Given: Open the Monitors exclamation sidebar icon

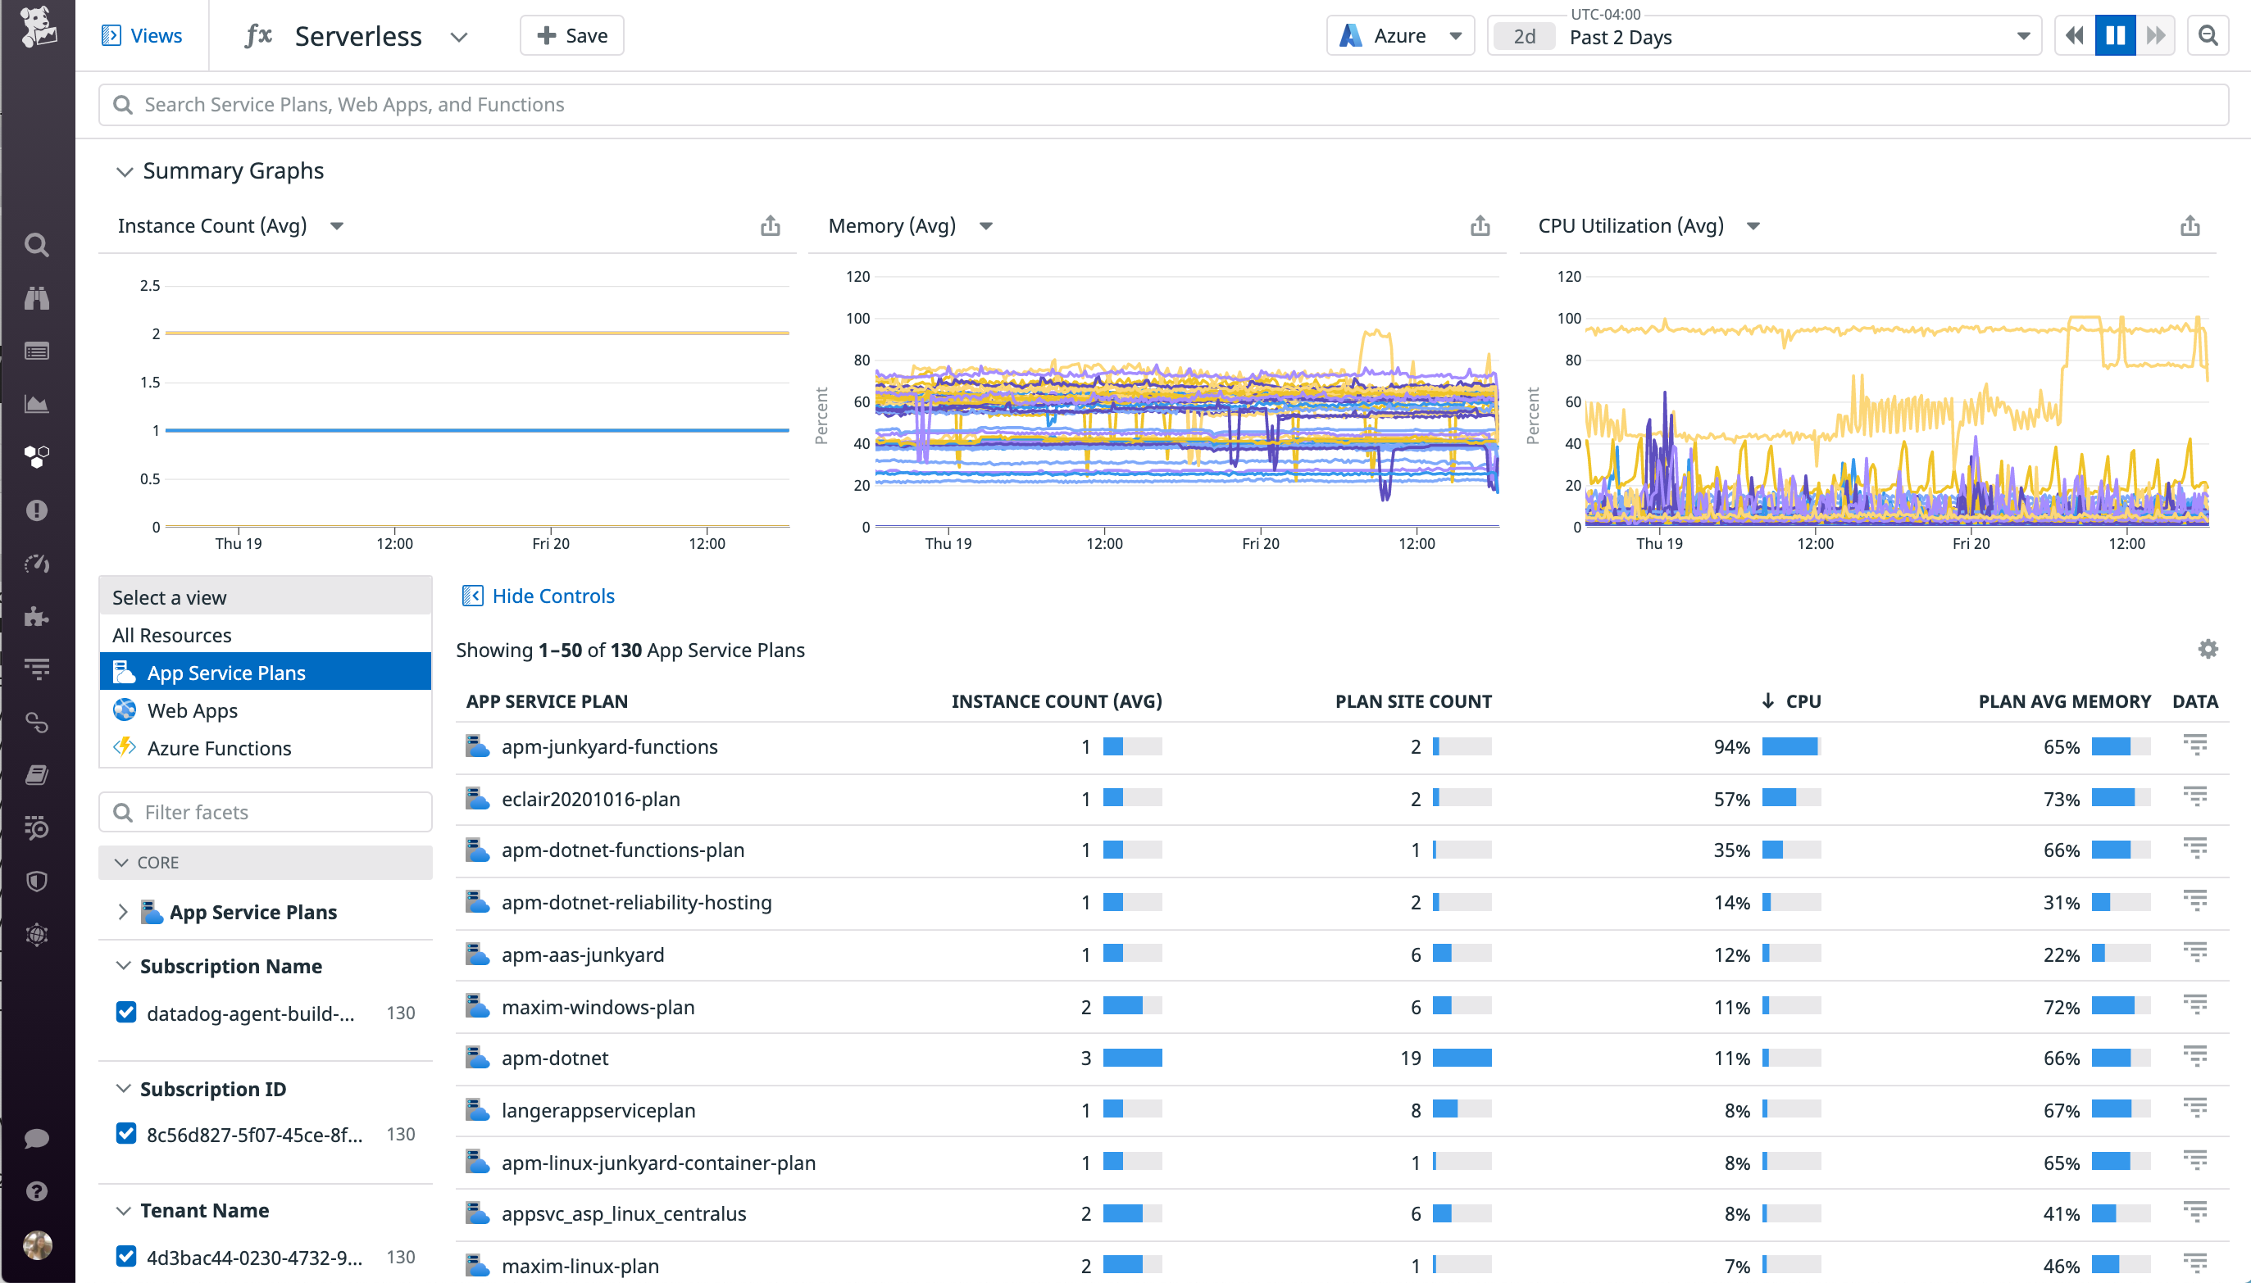Looking at the screenshot, I should point(36,510).
